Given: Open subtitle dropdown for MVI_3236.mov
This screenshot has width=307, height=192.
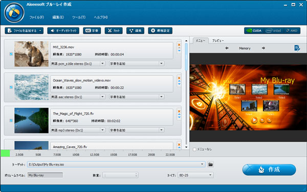Looking at the screenshot, I should tap(161, 64).
